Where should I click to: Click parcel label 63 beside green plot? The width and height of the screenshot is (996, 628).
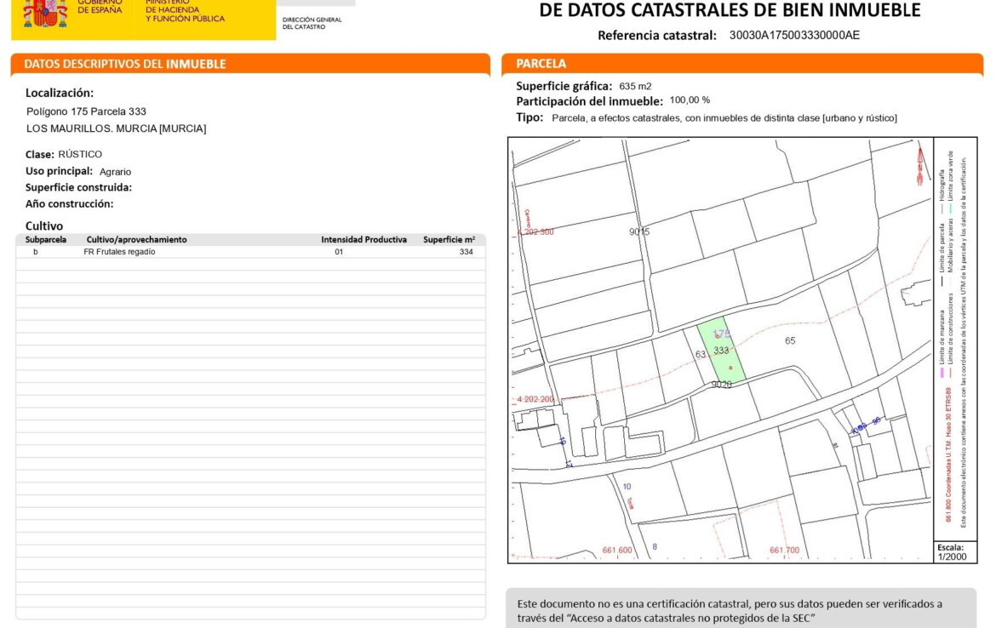[x=701, y=354]
